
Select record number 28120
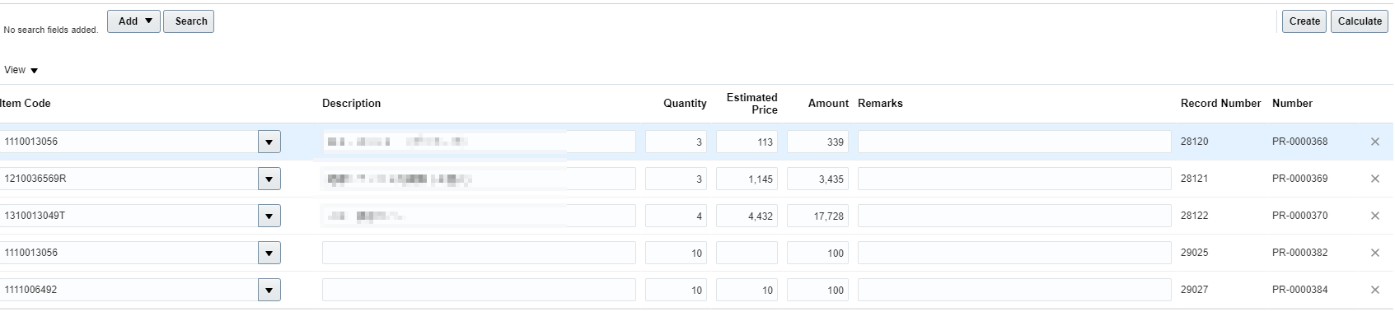[1194, 142]
